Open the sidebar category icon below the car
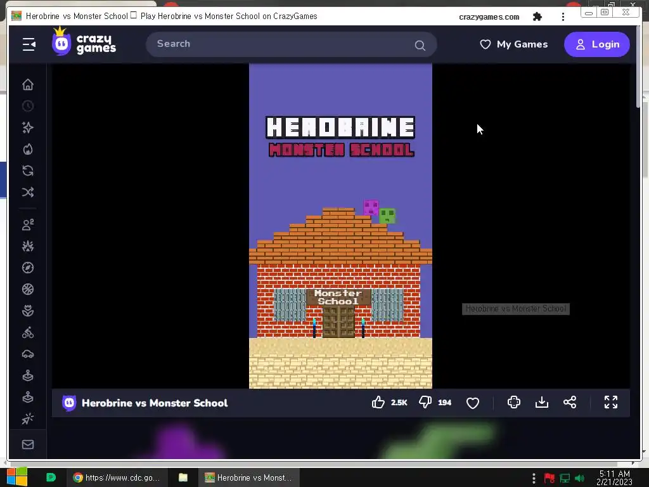 (28, 375)
